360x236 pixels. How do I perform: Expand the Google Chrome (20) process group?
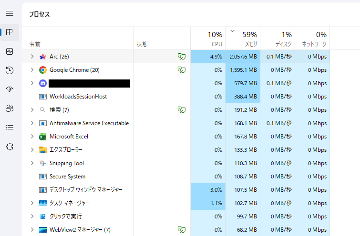point(32,70)
